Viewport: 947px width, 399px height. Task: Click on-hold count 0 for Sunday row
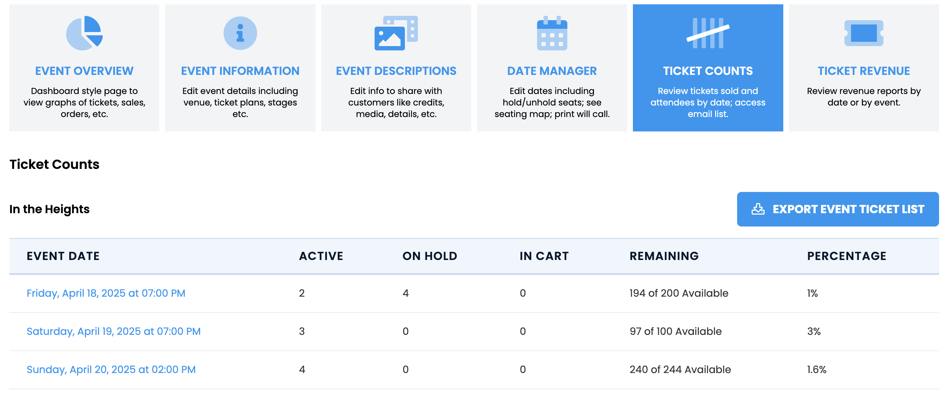coord(405,369)
